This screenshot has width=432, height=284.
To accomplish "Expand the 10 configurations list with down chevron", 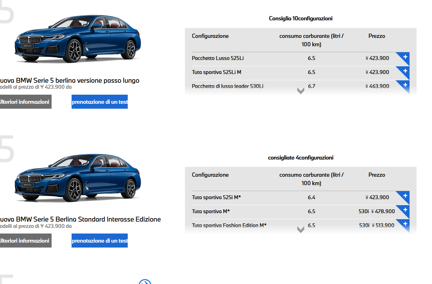I will click(300, 91).
